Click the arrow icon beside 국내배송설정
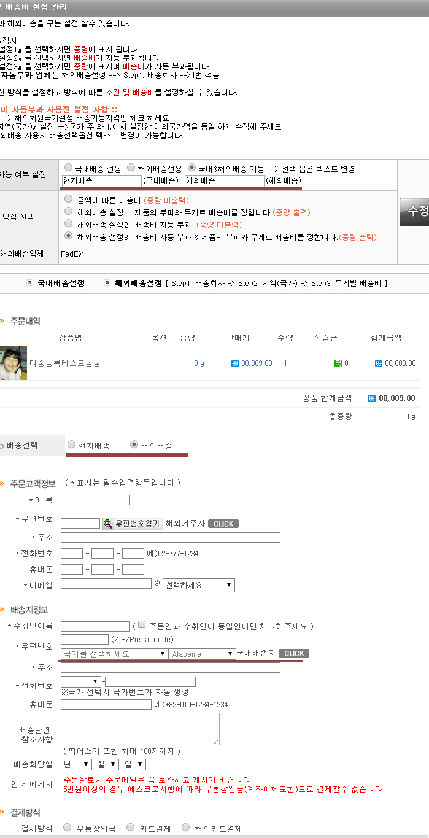The width and height of the screenshot is (429, 838). coord(29,284)
